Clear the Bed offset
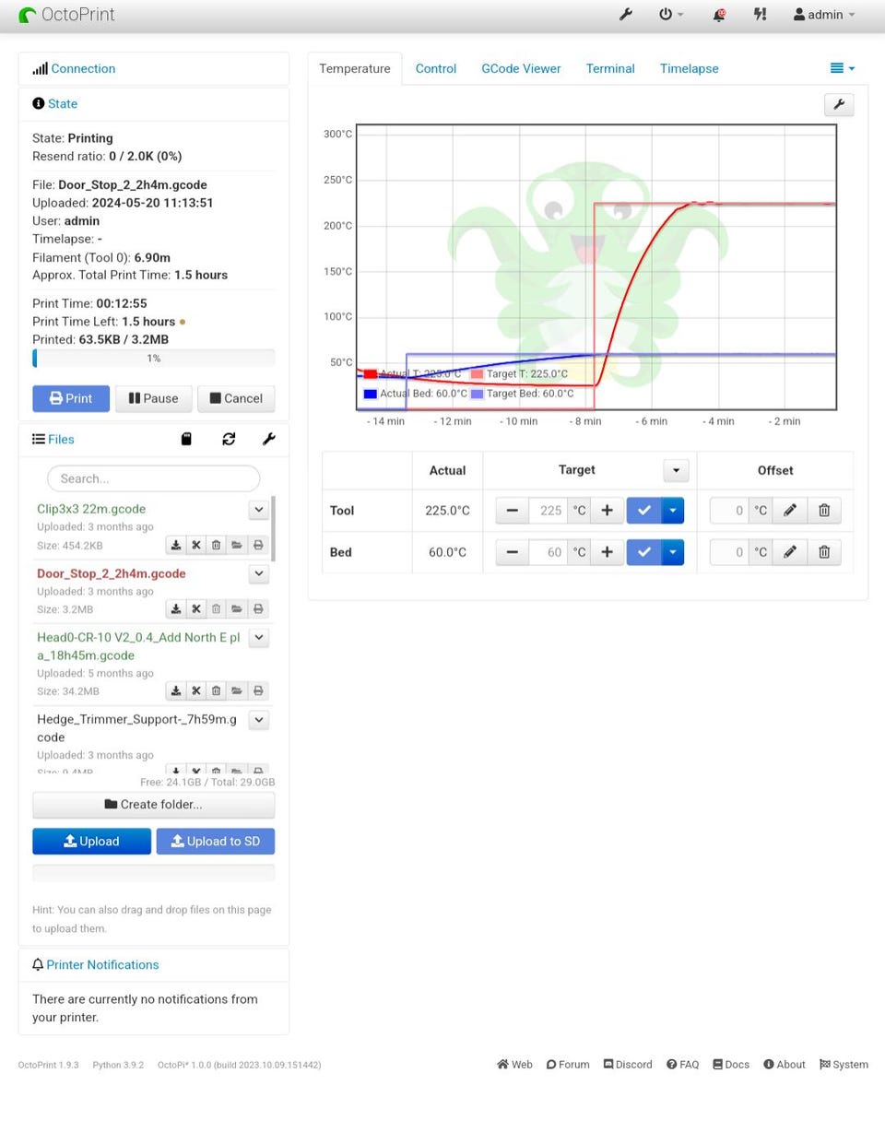Image resolution: width=885 pixels, height=1132 pixels. pyautogui.click(x=824, y=552)
